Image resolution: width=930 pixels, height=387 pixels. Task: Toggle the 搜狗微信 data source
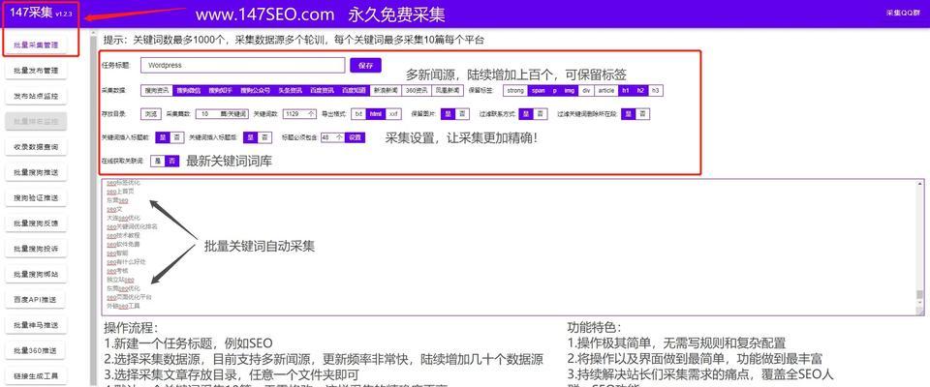[x=188, y=90]
